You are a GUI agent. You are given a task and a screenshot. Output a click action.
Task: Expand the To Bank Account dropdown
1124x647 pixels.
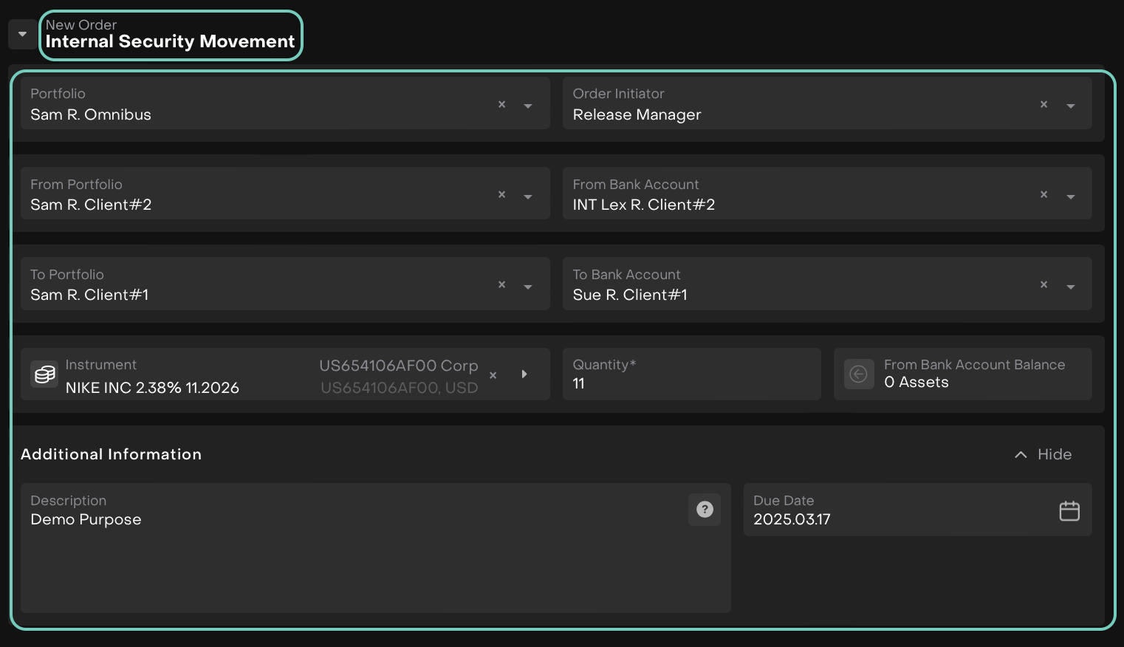(1070, 287)
